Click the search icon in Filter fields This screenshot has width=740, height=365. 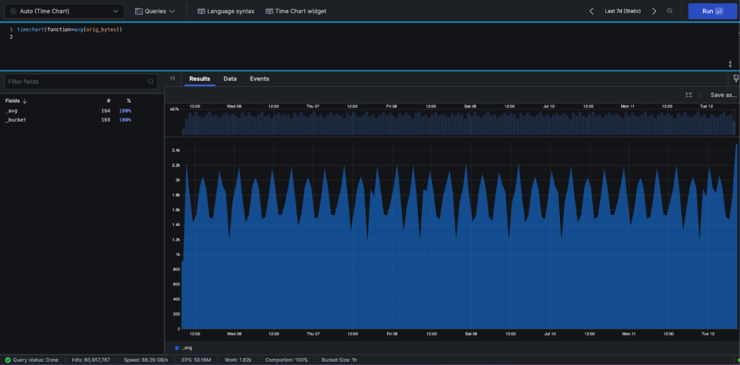click(x=151, y=82)
